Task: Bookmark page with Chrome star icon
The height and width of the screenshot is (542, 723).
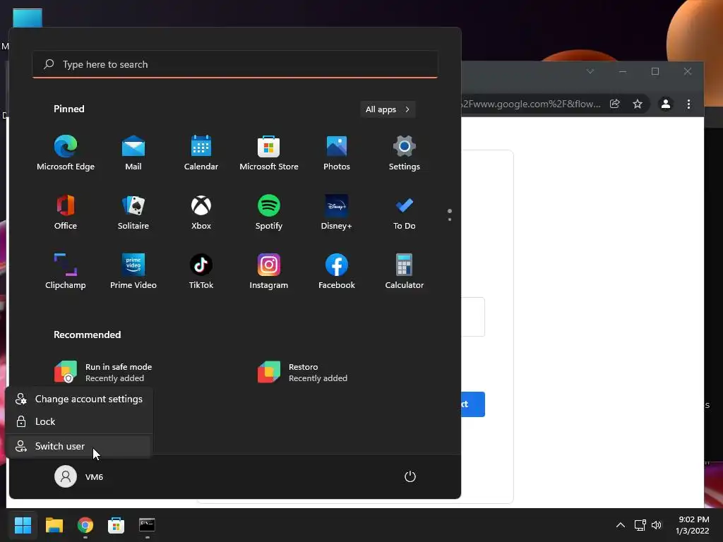Action: [x=638, y=104]
